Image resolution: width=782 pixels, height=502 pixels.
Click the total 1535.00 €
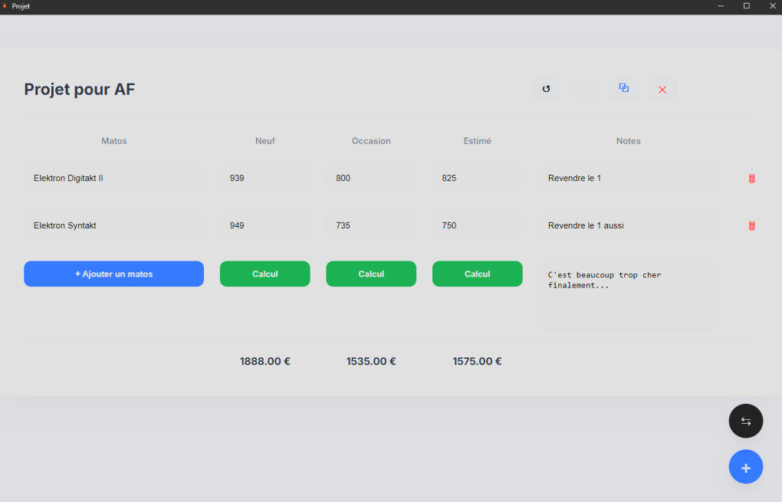click(371, 362)
